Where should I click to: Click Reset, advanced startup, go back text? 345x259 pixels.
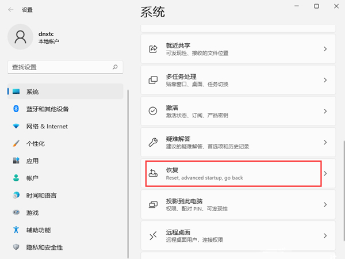click(204, 178)
